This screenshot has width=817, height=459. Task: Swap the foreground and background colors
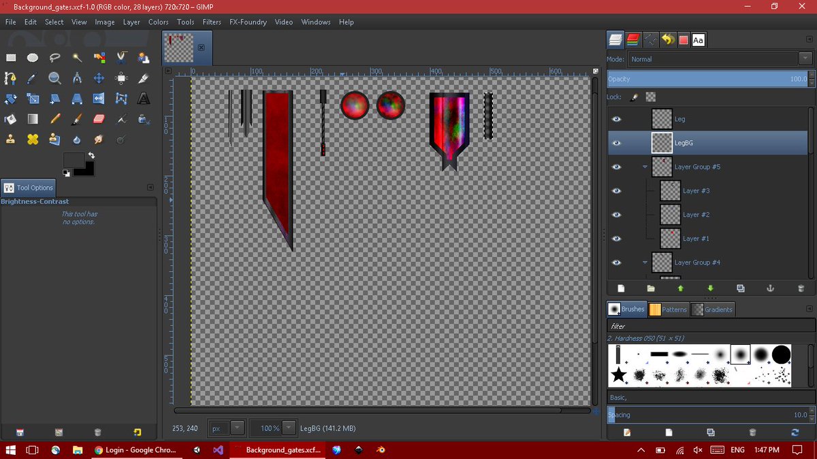pyautogui.click(x=91, y=156)
